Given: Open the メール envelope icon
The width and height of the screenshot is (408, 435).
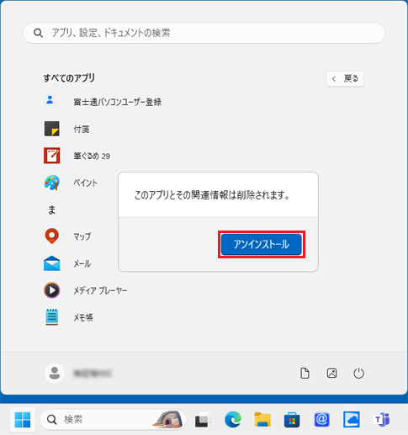Looking at the screenshot, I should click(x=51, y=263).
